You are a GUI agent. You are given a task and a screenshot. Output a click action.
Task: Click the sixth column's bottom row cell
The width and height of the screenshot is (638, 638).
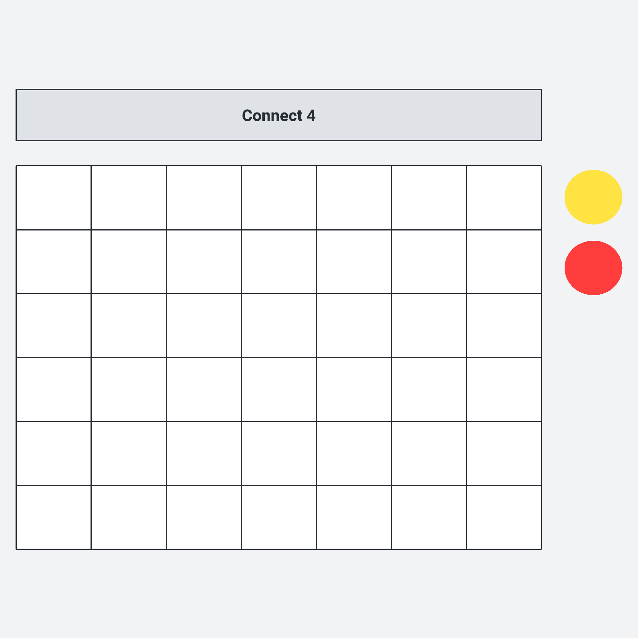(429, 517)
